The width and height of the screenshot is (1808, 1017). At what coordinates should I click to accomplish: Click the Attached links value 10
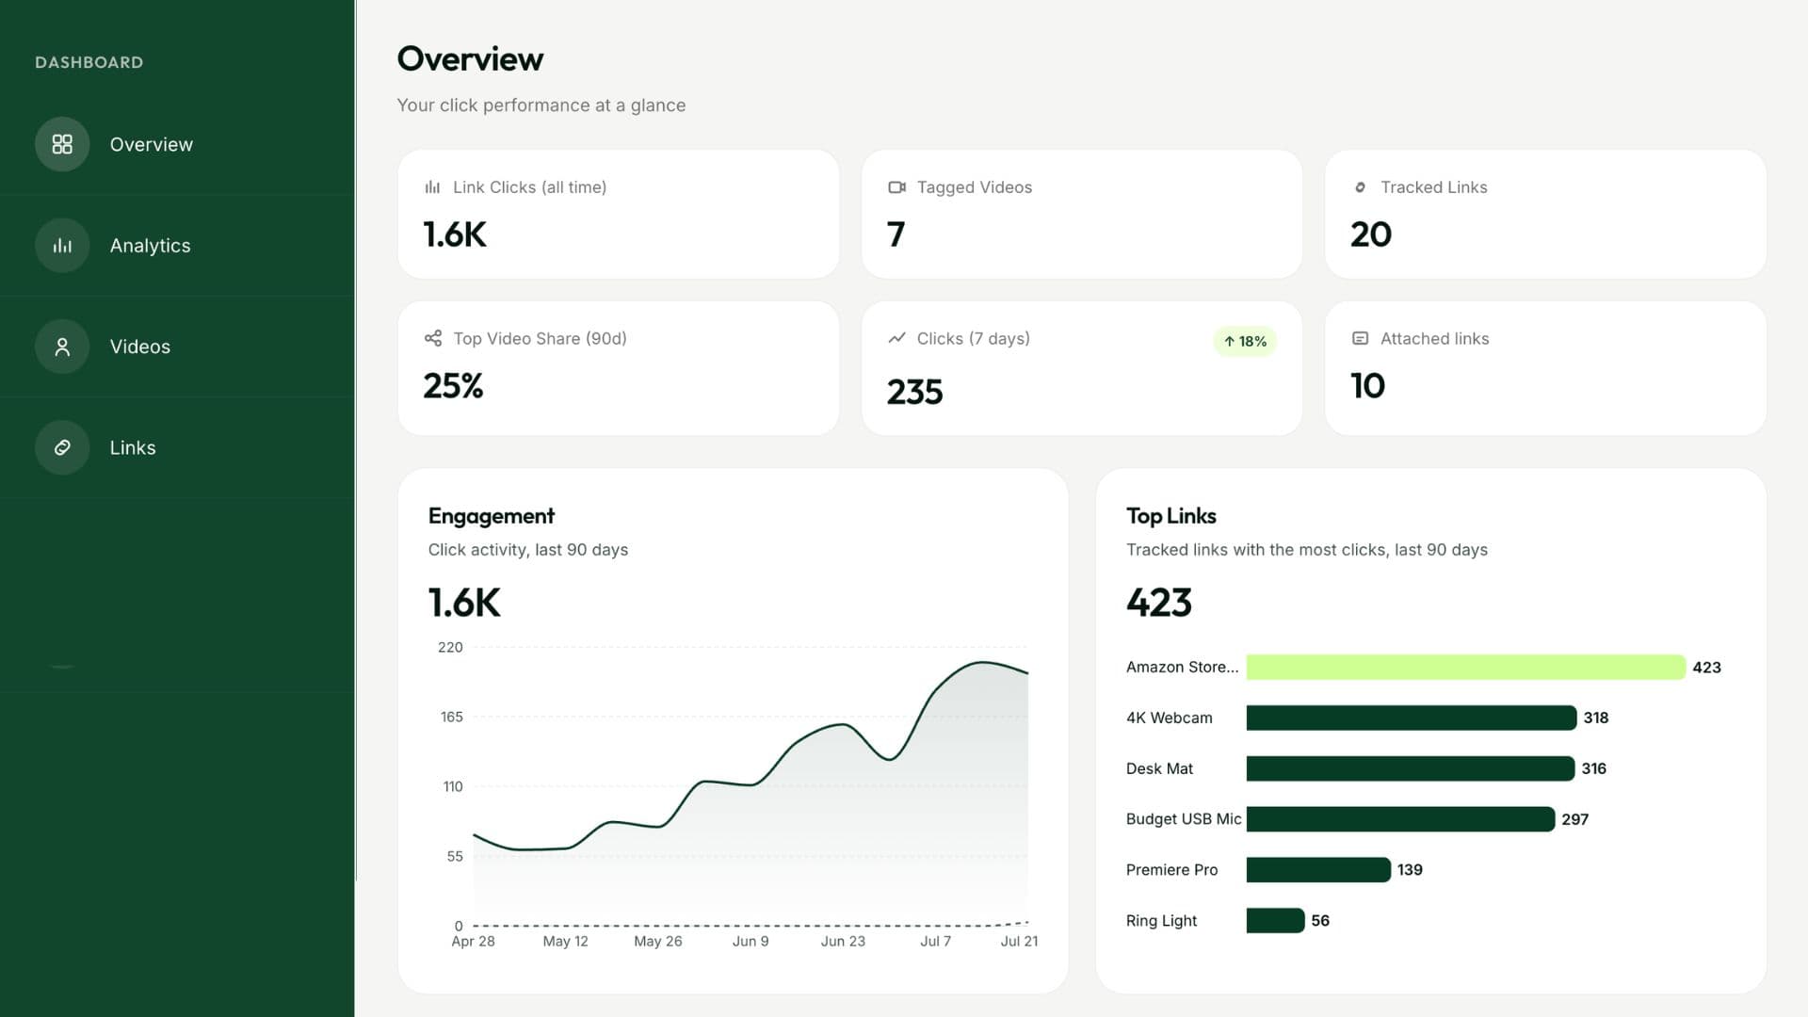tap(1367, 386)
